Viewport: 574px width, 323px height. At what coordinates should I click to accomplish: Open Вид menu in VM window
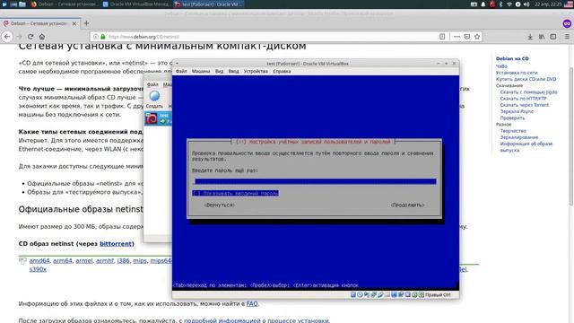(219, 72)
